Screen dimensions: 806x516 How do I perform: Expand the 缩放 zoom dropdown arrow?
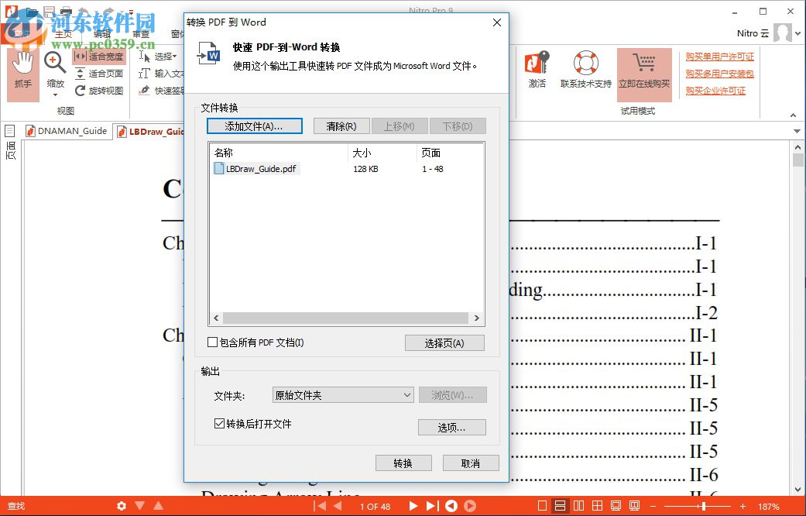[x=54, y=95]
